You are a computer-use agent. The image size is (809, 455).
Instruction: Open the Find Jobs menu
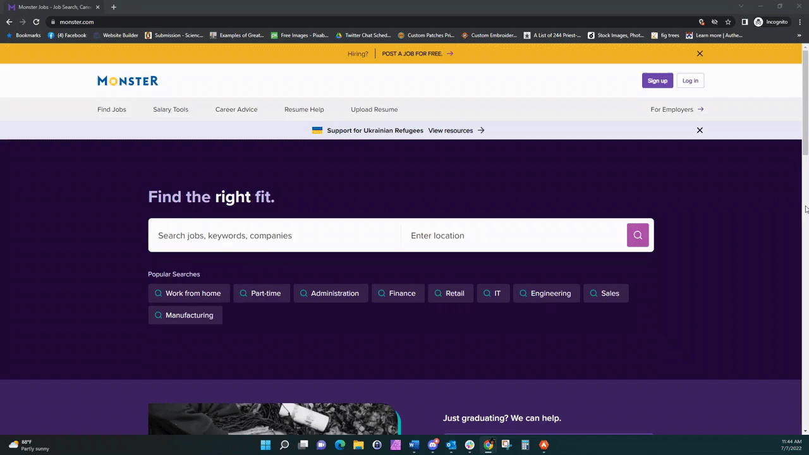pos(112,109)
